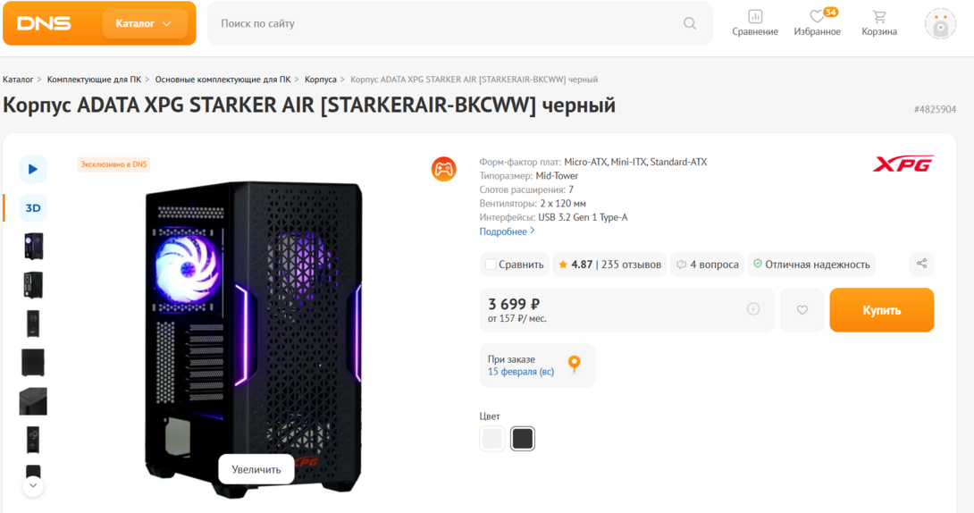Image resolution: width=974 pixels, height=513 pixels.
Task: Open the Каталог dropdown menu
Action: pos(144,23)
